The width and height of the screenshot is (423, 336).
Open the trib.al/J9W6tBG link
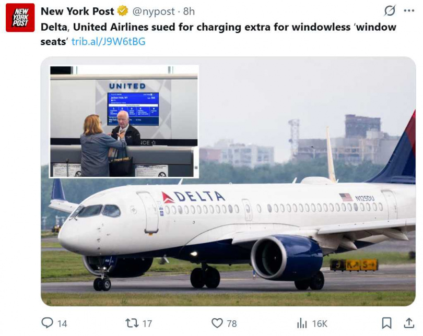pyautogui.click(x=109, y=42)
